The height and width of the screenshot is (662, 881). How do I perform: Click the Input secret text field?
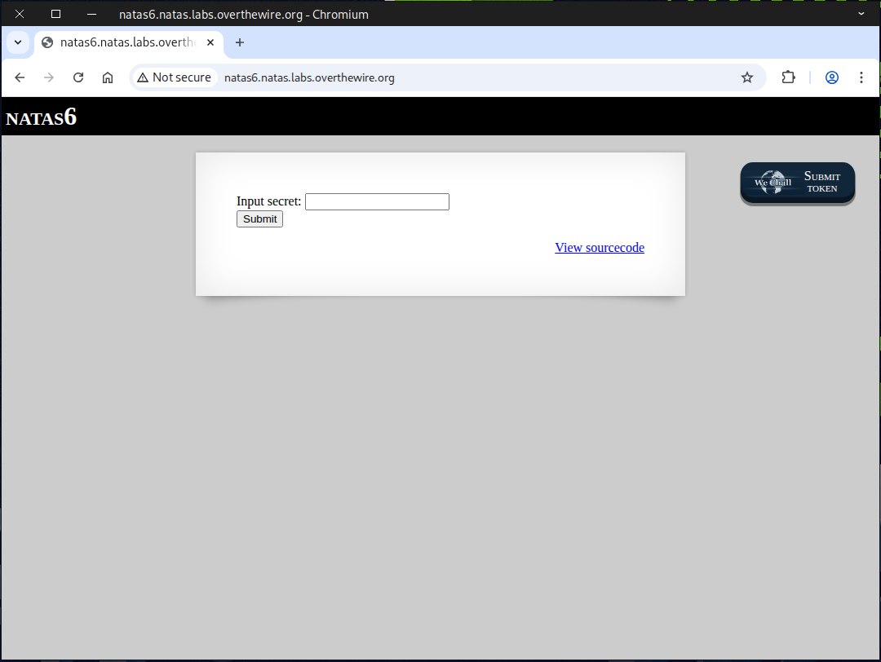pyautogui.click(x=377, y=201)
